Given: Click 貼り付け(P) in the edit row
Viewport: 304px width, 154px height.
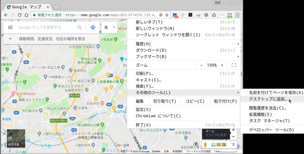Looking at the screenshot, I should click(225, 101).
